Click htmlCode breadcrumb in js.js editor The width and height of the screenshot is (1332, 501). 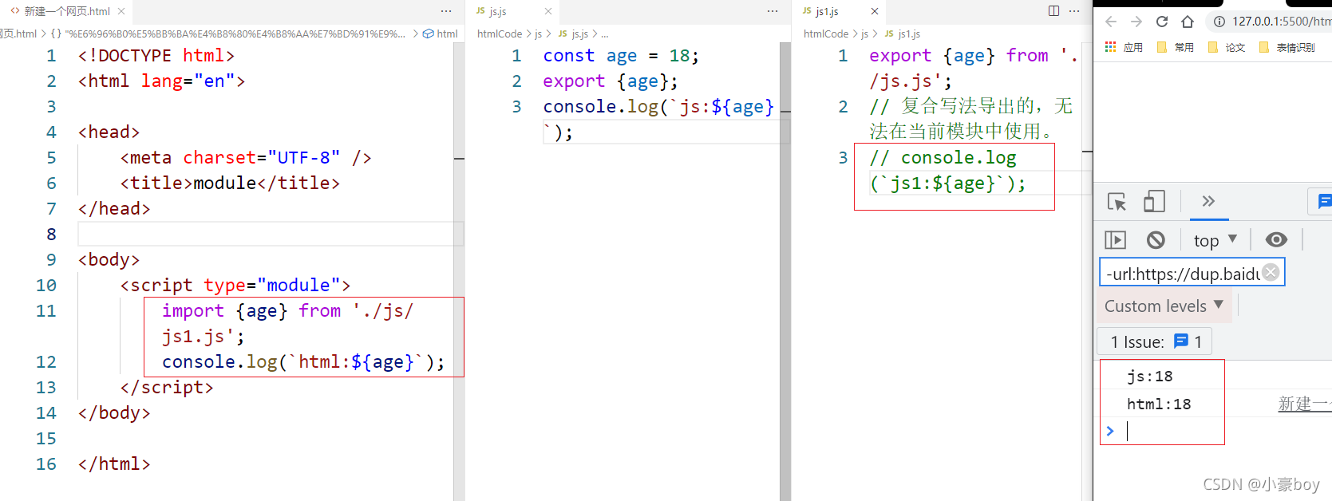[x=500, y=34]
